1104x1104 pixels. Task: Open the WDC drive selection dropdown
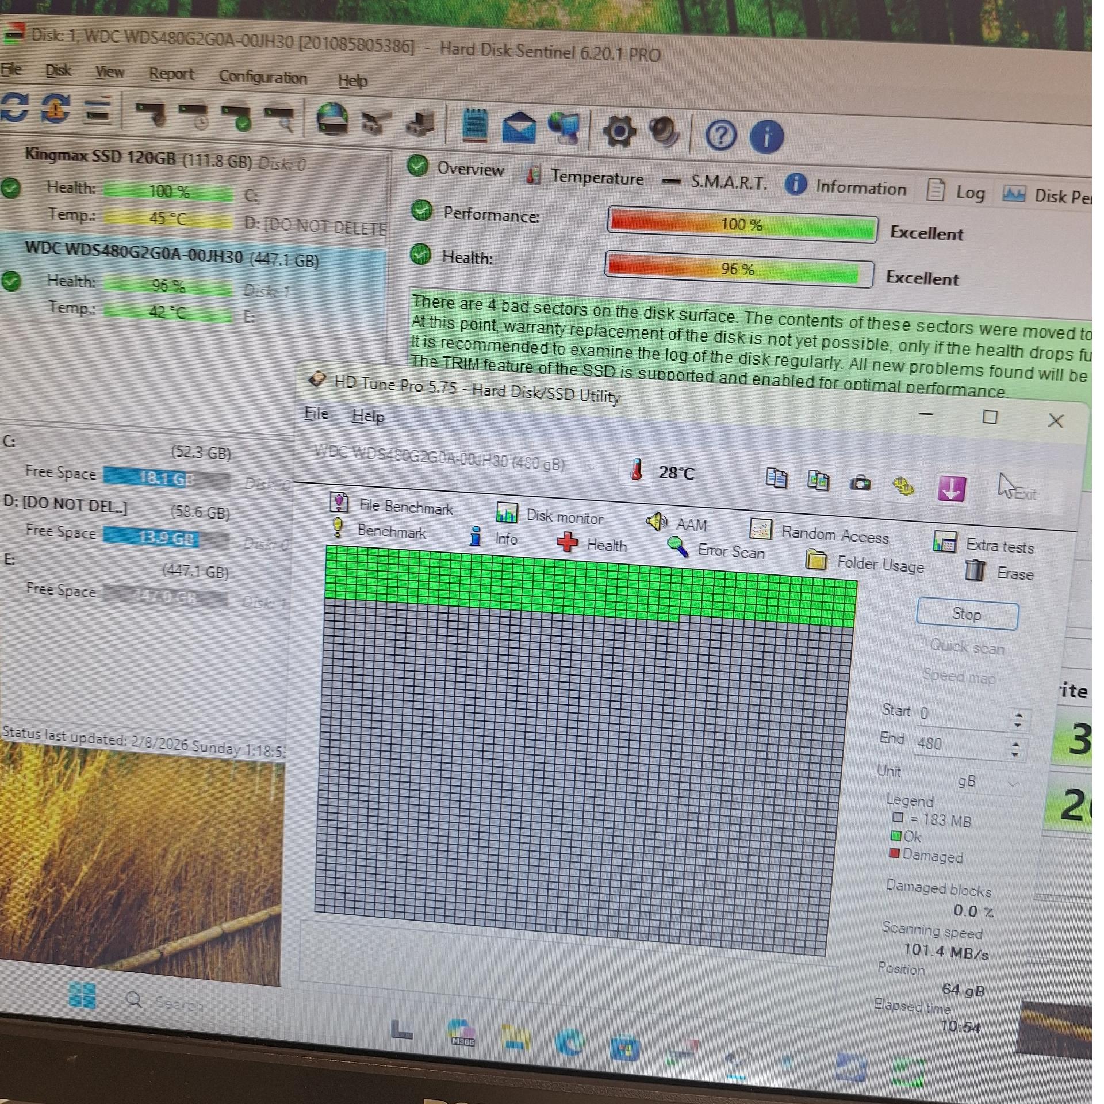(591, 467)
